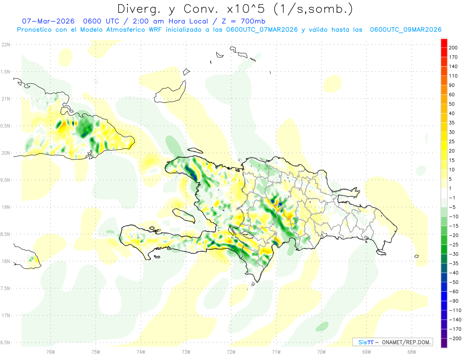The width and height of the screenshot is (462, 357).
Task: Click the 70W longitude label
Action: pyautogui.click(x=321, y=352)
